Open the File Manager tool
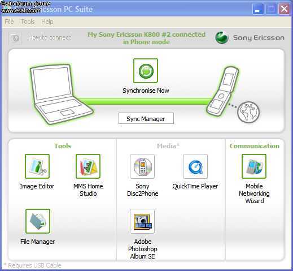Viewport: 293px width, 271px height. (x=38, y=221)
